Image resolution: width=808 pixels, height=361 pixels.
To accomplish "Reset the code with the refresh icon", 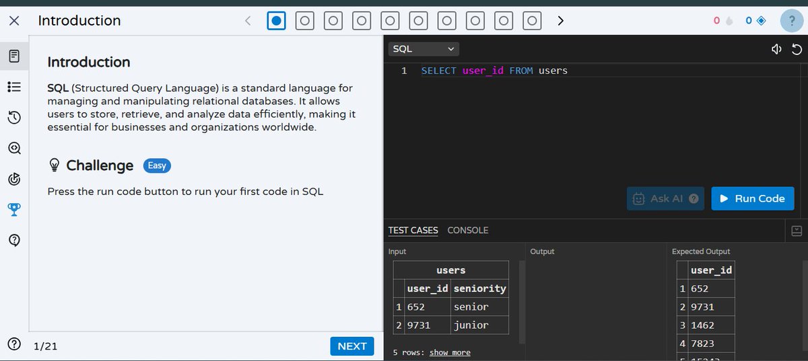I will click(x=797, y=48).
